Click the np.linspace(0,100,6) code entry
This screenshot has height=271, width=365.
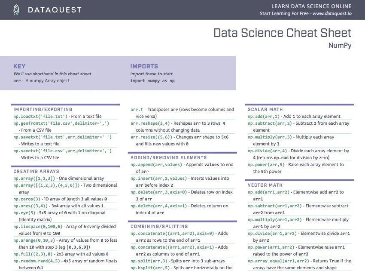(38, 227)
